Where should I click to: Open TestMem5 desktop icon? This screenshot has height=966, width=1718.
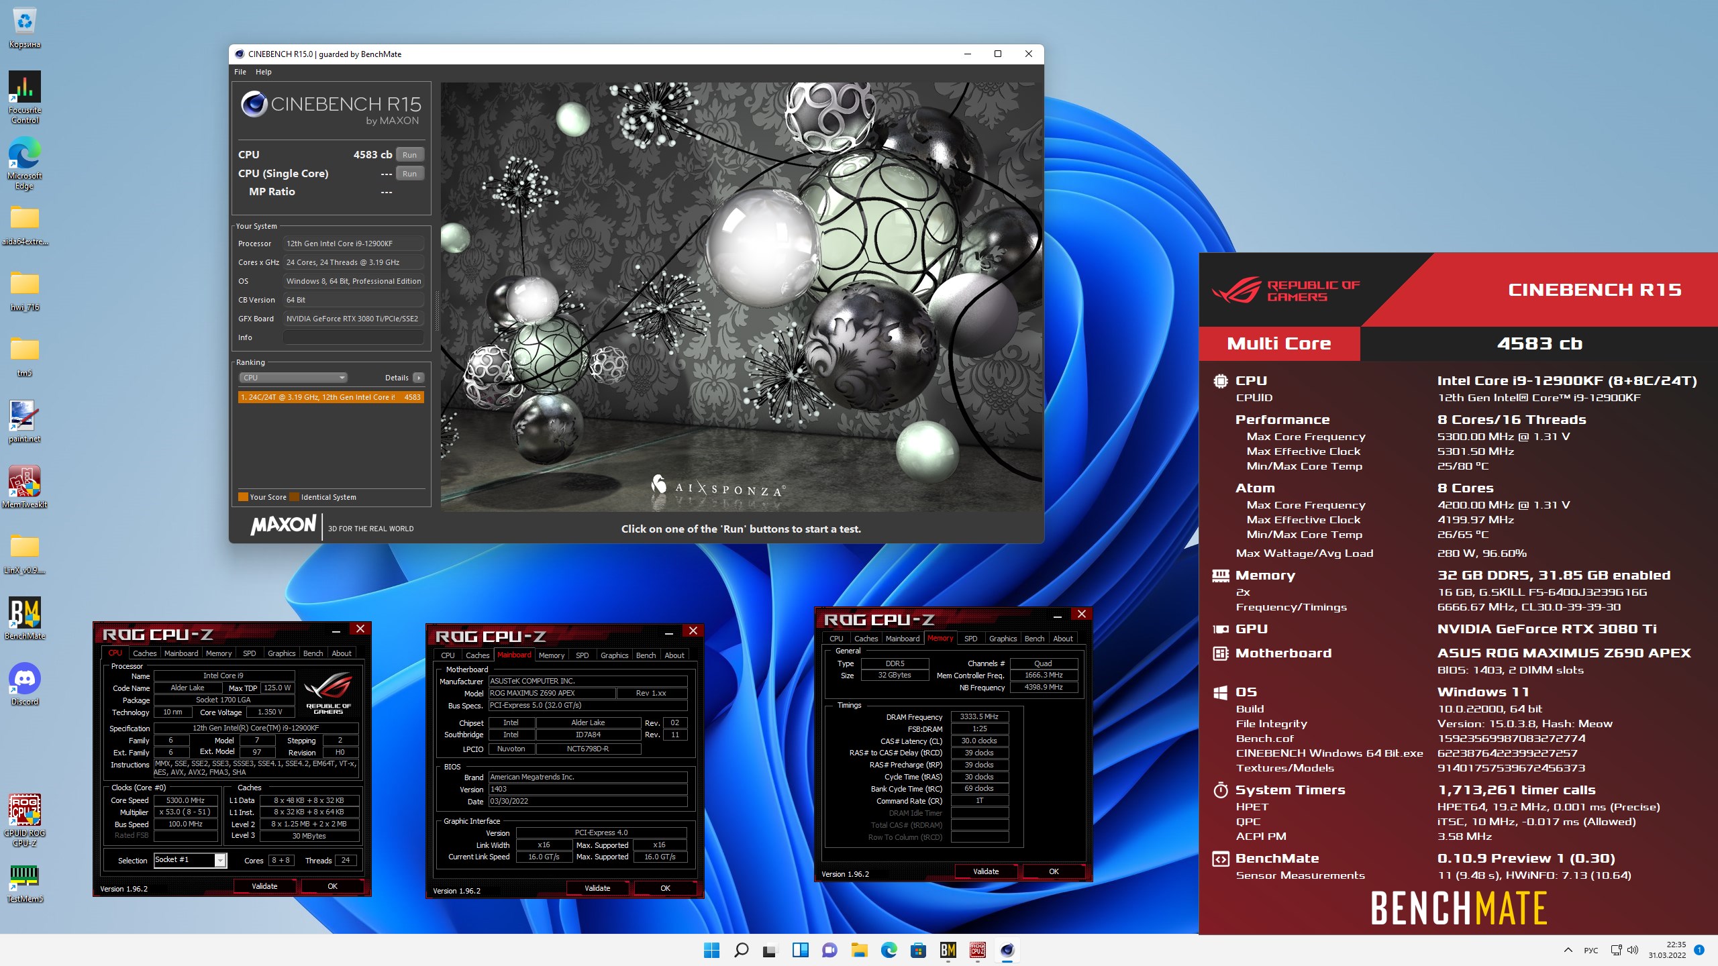[25, 883]
